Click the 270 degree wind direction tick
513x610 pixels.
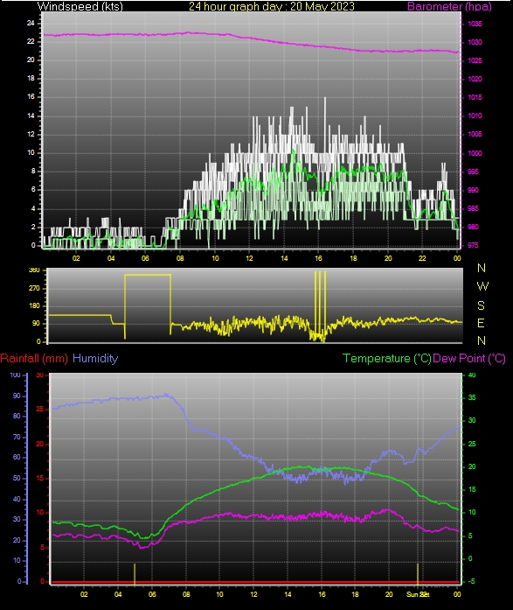pos(34,288)
